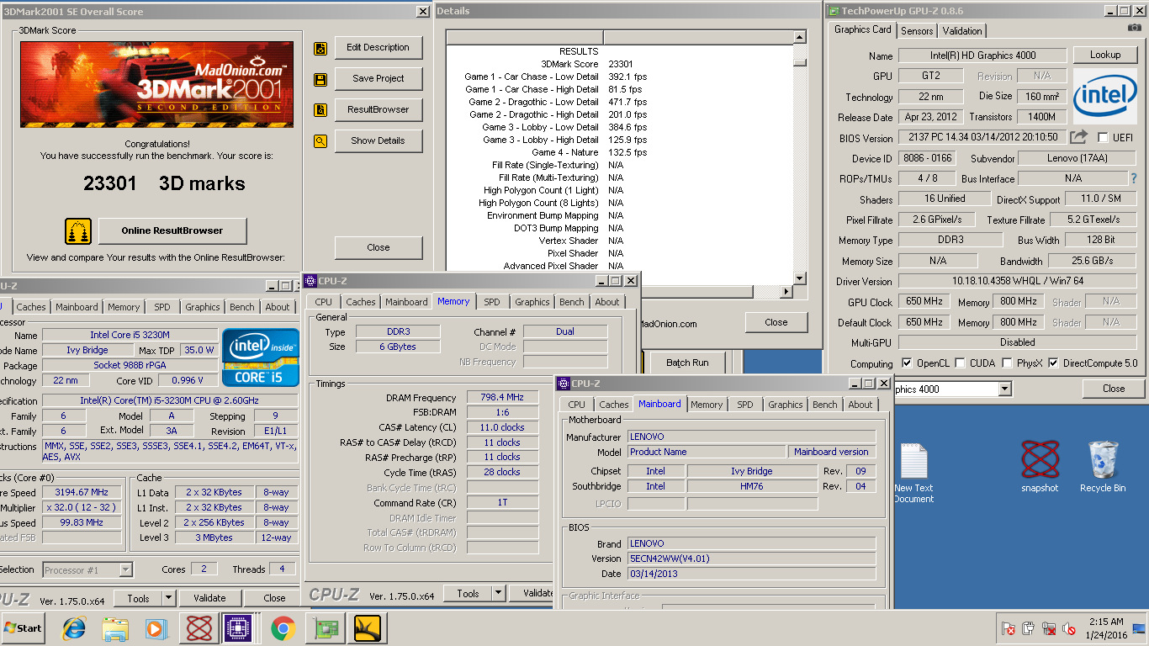The image size is (1149, 646).
Task: Click the Action Center flag tray icon
Action: tap(1009, 628)
